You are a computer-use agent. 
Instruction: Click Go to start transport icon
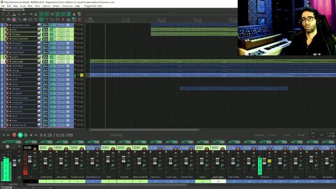(x=4, y=135)
